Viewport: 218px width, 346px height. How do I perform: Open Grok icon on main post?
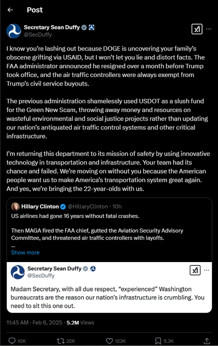pyautogui.click(x=197, y=29)
